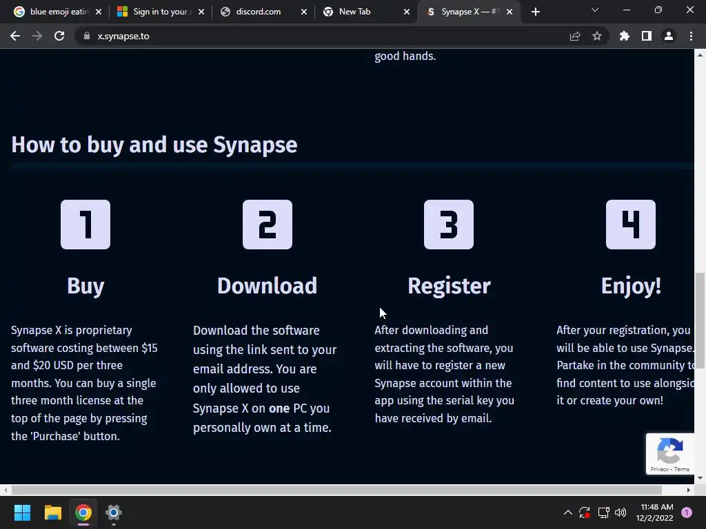Open the clock showing 11:48 AM
This screenshot has width=706, height=529.
[x=654, y=512]
